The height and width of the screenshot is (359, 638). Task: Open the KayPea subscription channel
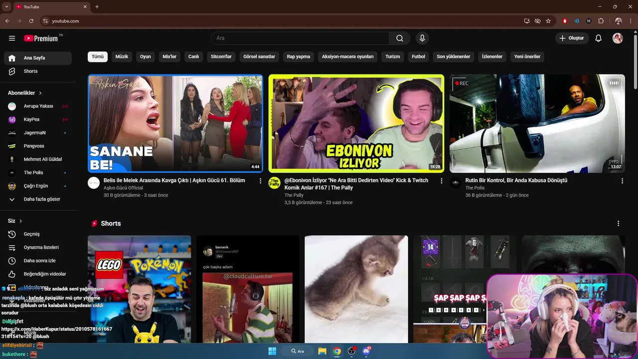point(38,120)
